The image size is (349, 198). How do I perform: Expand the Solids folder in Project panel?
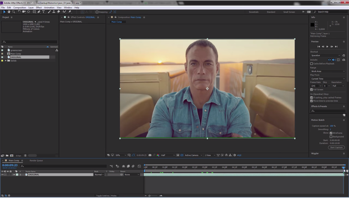tap(6, 61)
